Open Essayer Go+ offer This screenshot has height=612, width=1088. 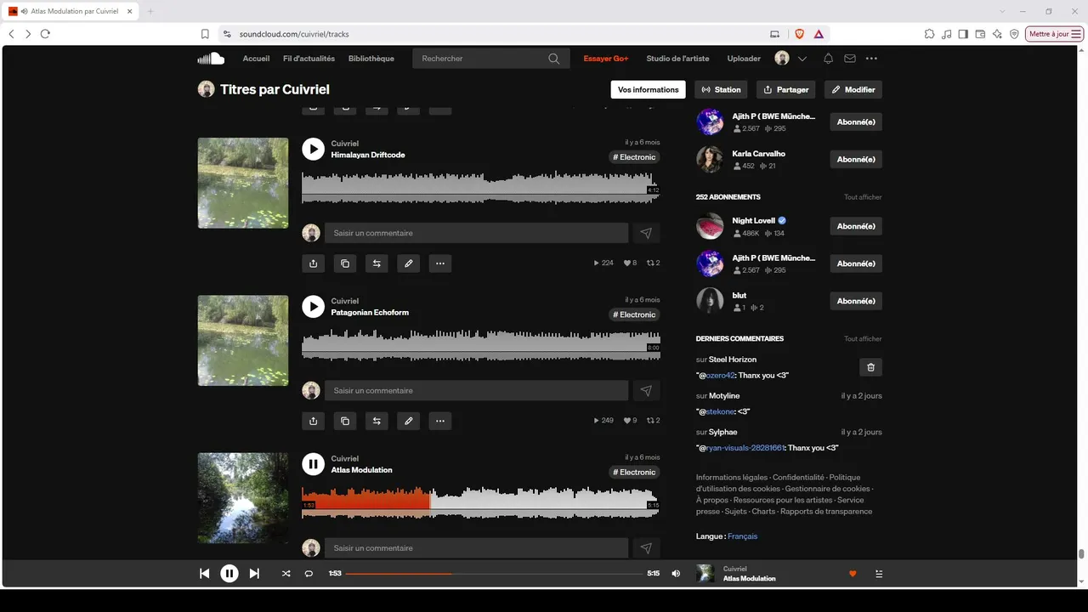606,59
